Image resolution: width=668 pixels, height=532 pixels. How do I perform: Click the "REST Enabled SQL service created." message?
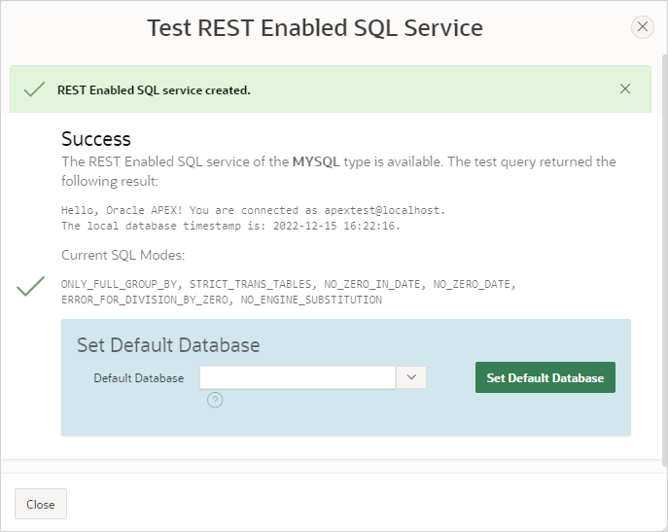click(154, 89)
